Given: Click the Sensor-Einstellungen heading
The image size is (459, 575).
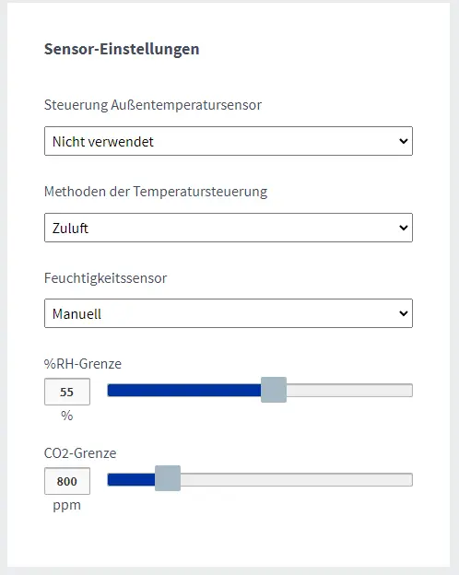Looking at the screenshot, I should click(122, 49).
